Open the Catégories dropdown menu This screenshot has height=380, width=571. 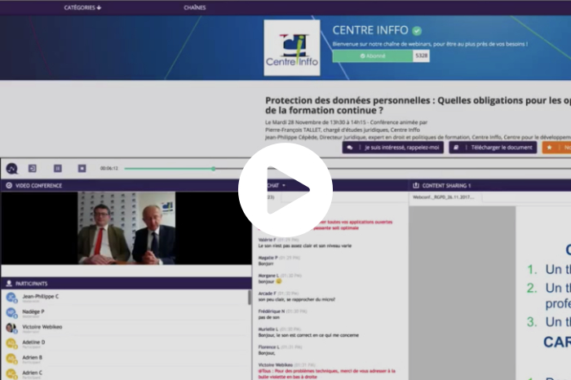(82, 7)
